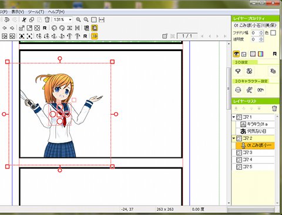Click the top rotation handle of the selection
The image size is (282, 215).
60,58
